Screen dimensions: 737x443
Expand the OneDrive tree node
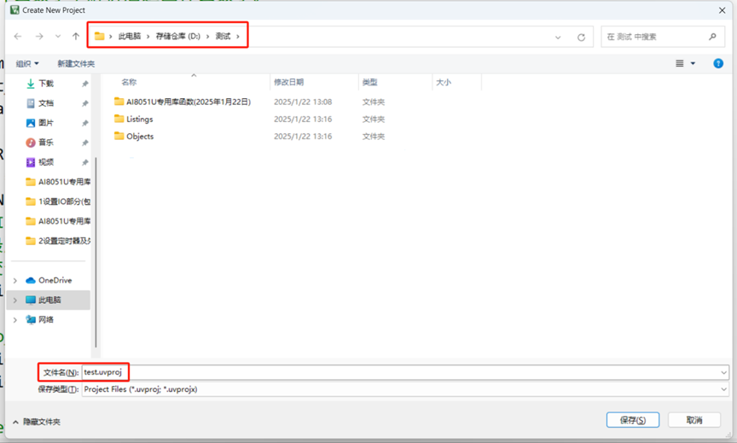[x=15, y=281]
